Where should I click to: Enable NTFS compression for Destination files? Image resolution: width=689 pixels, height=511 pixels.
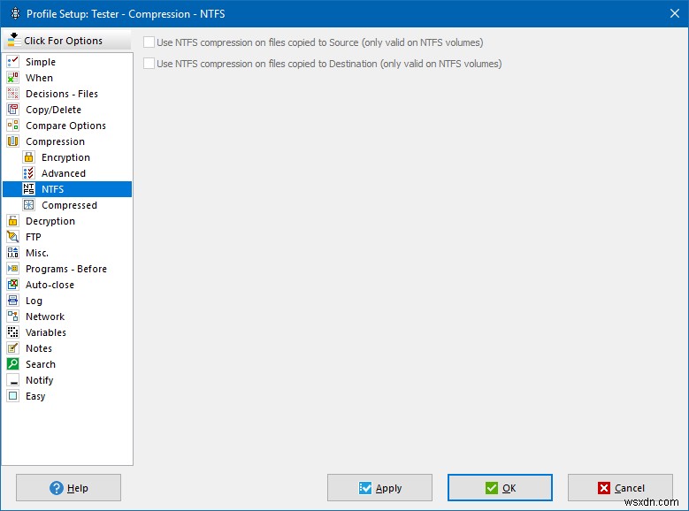pos(149,64)
